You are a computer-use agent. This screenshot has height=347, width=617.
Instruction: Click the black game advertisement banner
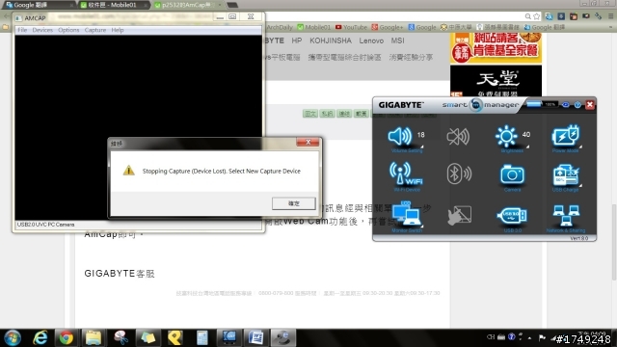(x=496, y=81)
